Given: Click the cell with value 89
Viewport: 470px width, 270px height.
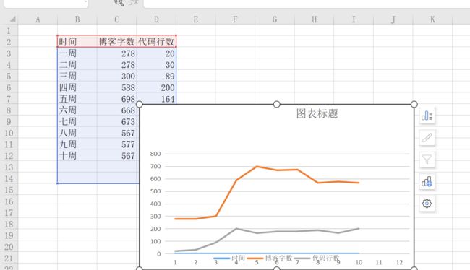Looking at the screenshot, I should (156, 76).
